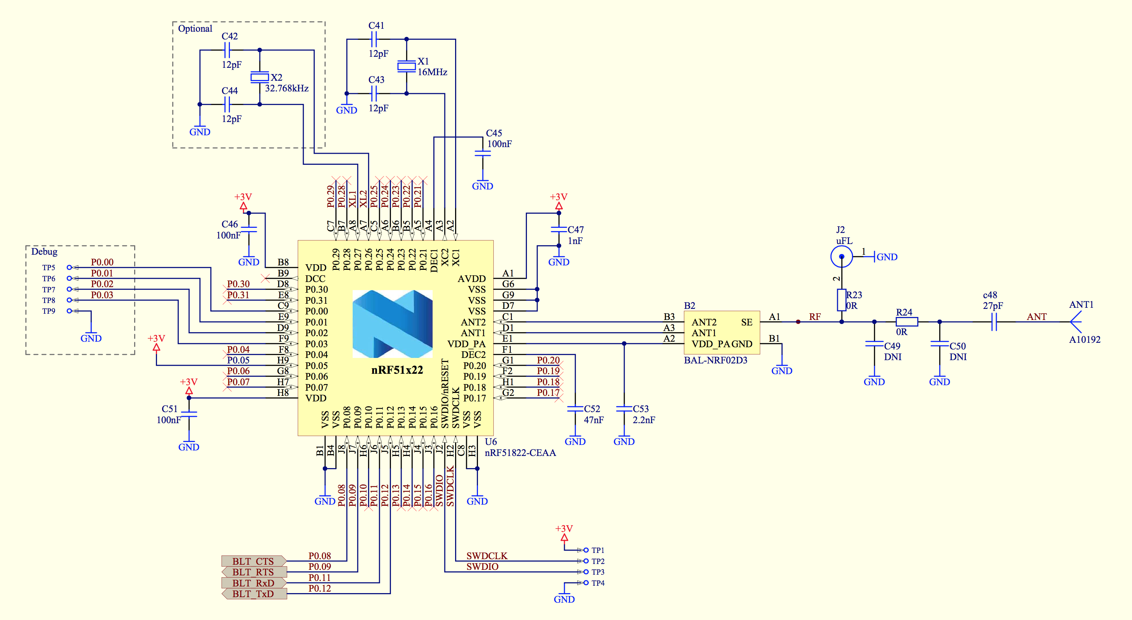Viewport: 1132px width, 620px height.
Task: Click the 'P0.08' label above BLT_CTS wire
Action: point(319,556)
